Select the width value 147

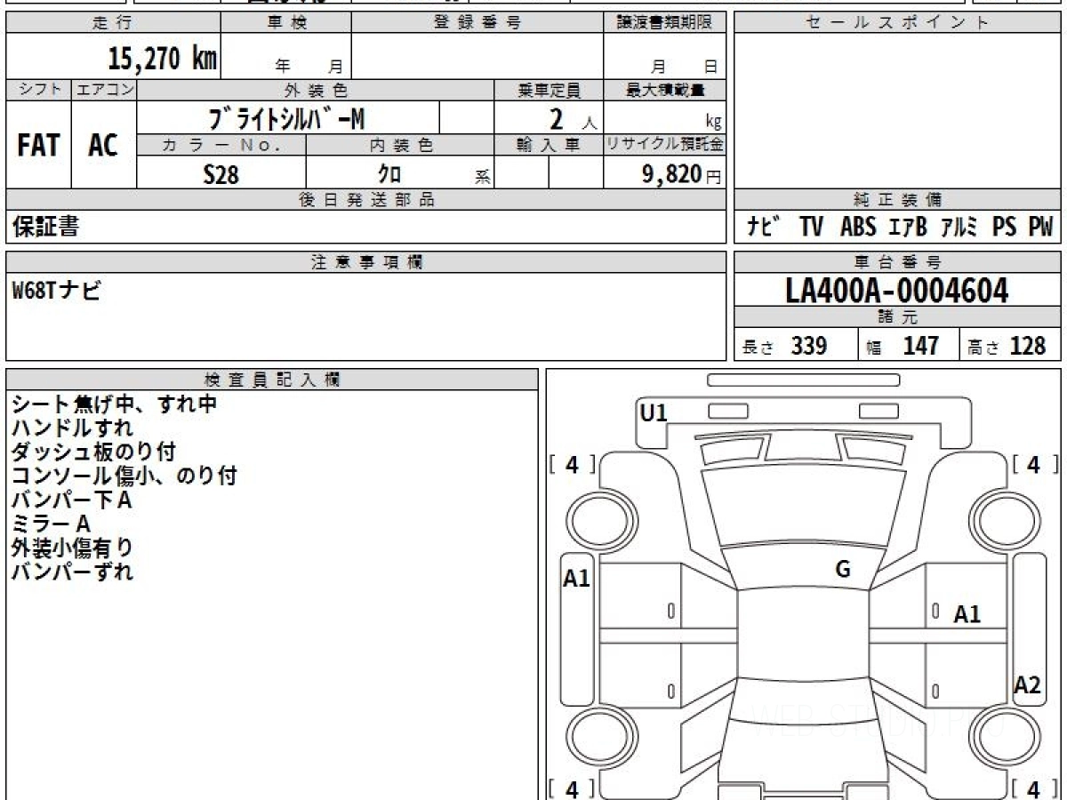[x=921, y=346]
